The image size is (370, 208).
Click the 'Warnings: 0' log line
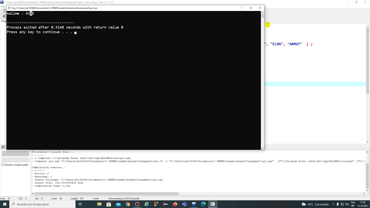tap(42, 177)
